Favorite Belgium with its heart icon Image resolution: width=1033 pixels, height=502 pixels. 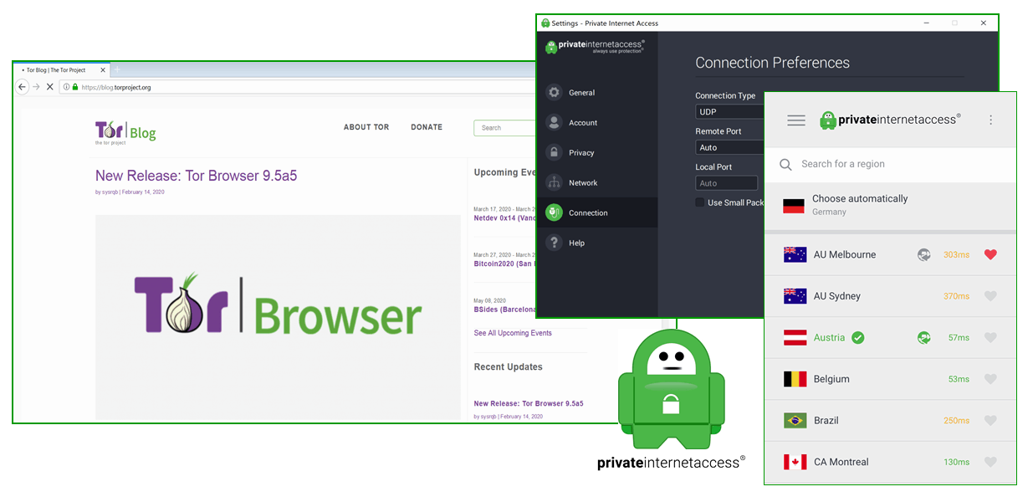[990, 379]
